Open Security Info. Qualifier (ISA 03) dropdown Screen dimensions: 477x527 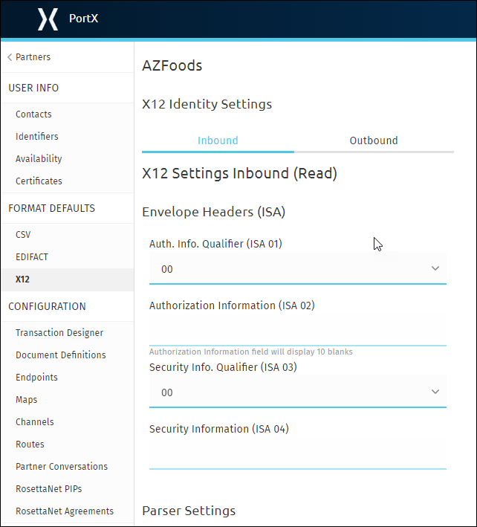coord(298,392)
